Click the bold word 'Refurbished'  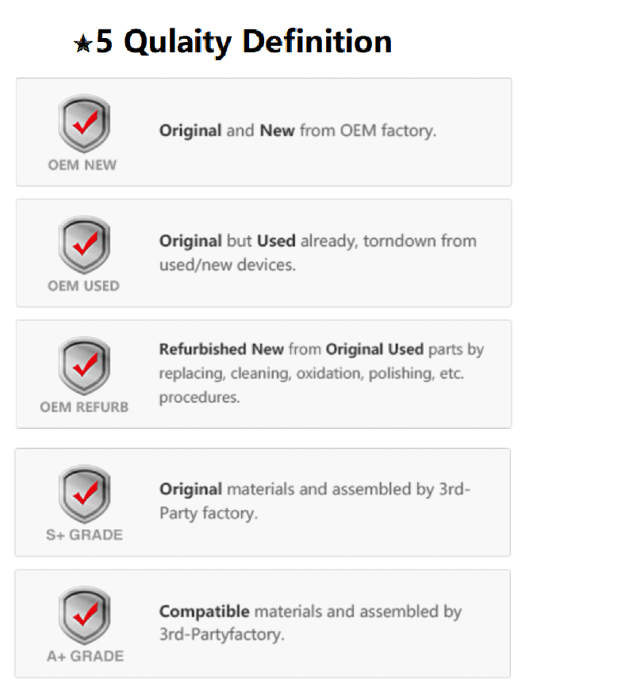(202, 349)
